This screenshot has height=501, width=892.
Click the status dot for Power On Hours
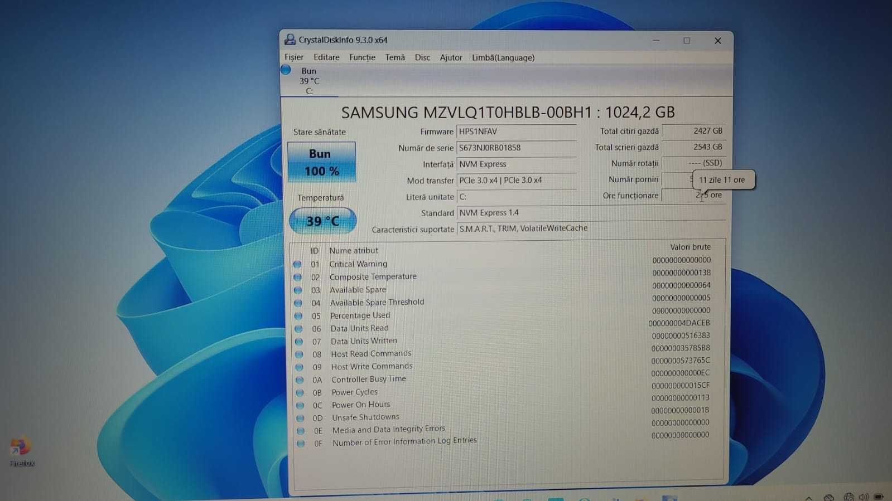[300, 406]
